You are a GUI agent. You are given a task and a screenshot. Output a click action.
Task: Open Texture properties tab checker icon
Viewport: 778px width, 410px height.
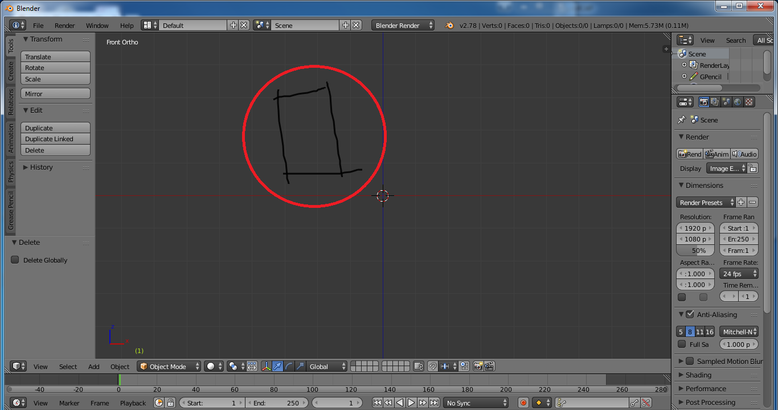(749, 102)
